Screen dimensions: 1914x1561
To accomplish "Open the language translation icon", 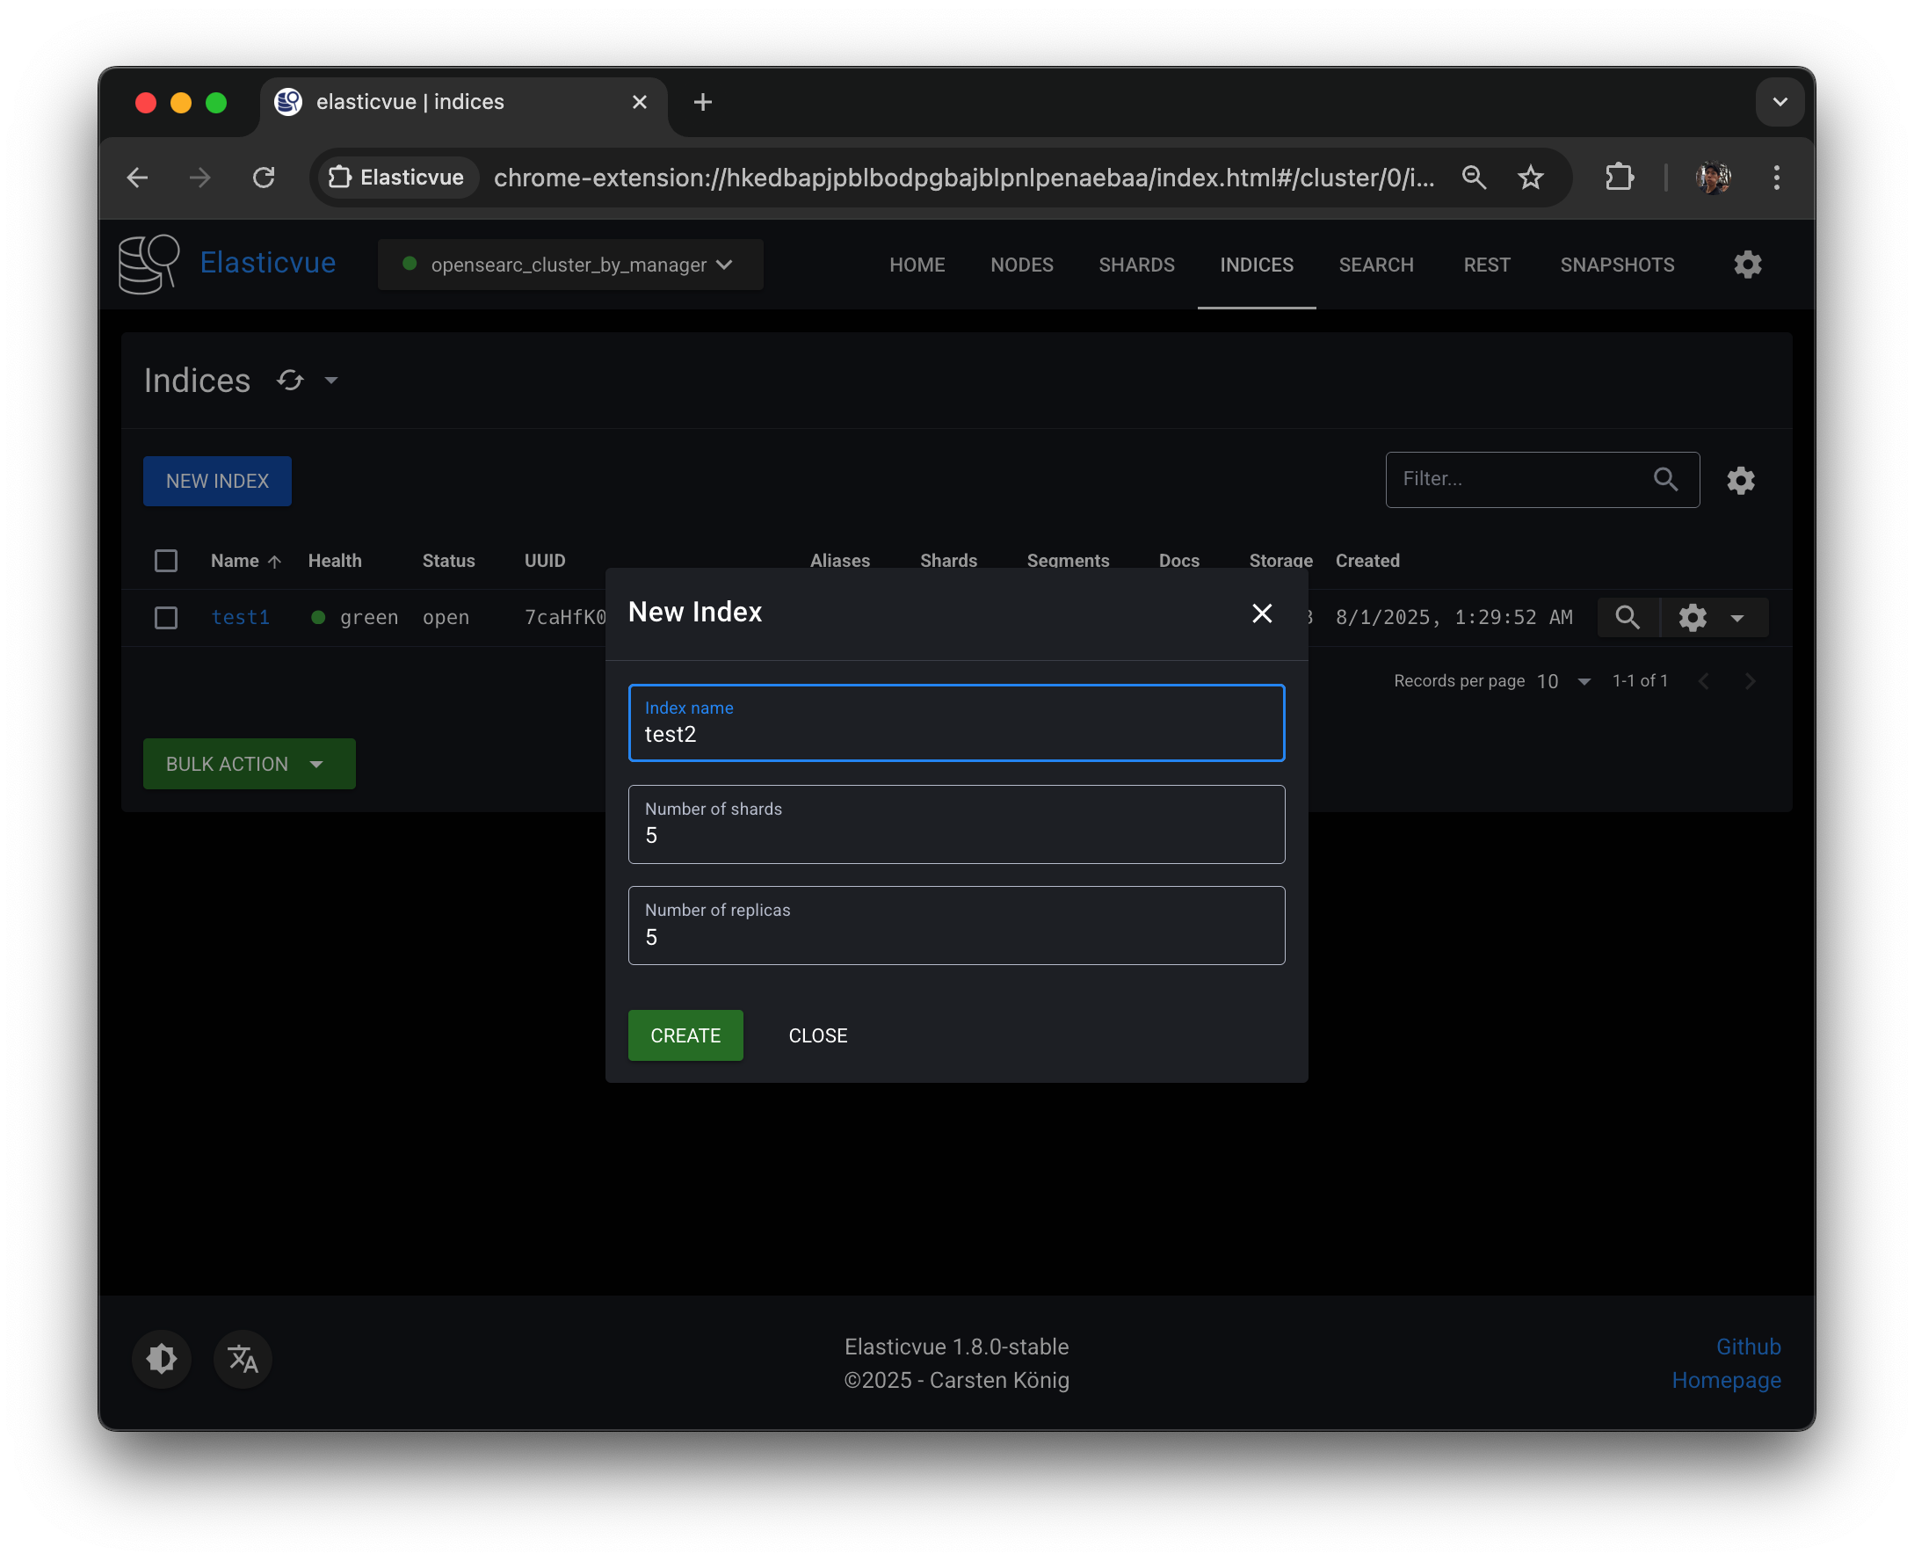I will 243,1358.
